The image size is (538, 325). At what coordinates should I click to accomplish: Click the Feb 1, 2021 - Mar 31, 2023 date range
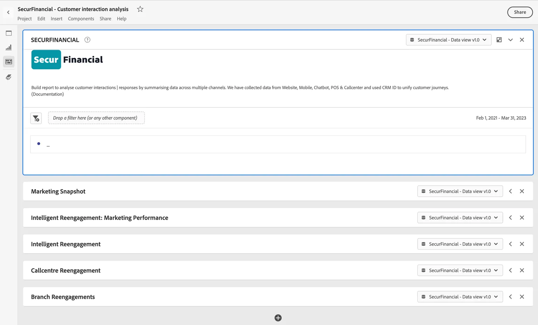coord(501,118)
